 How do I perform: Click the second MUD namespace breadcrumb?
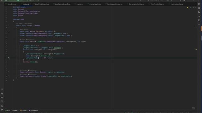(15, 110)
